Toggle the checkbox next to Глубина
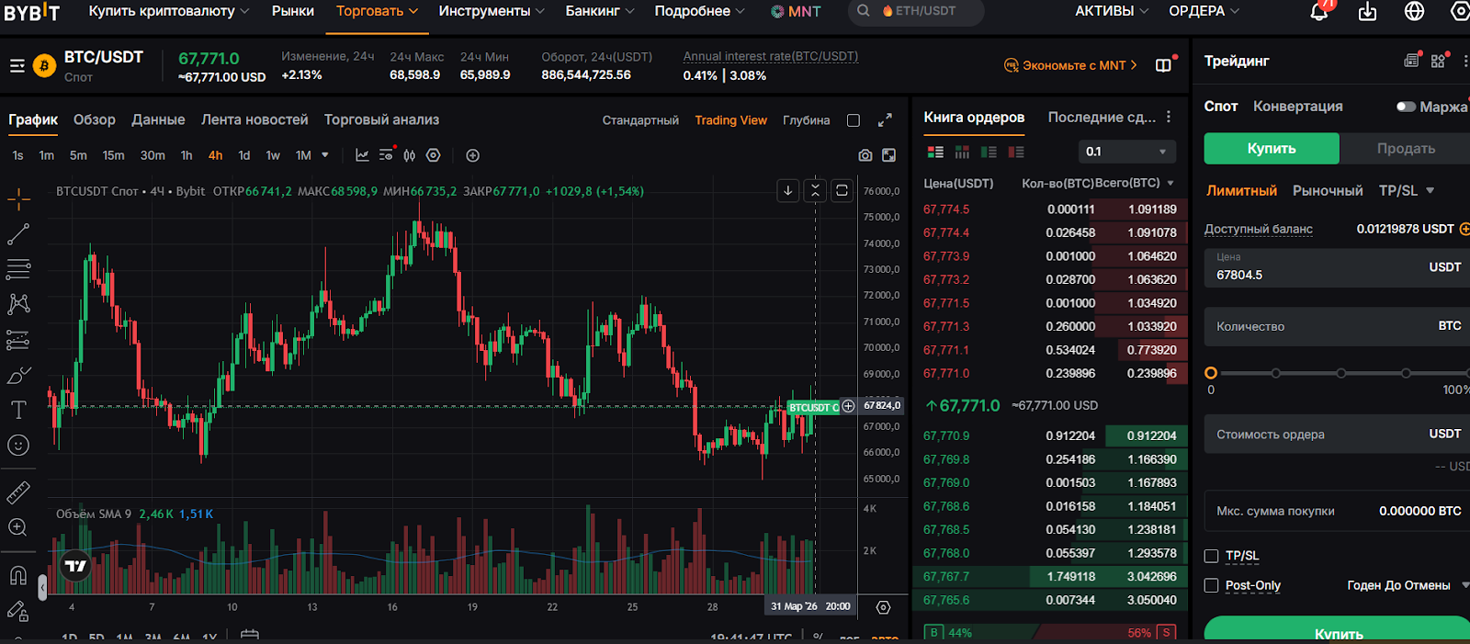This screenshot has width=1470, height=644. 854,120
